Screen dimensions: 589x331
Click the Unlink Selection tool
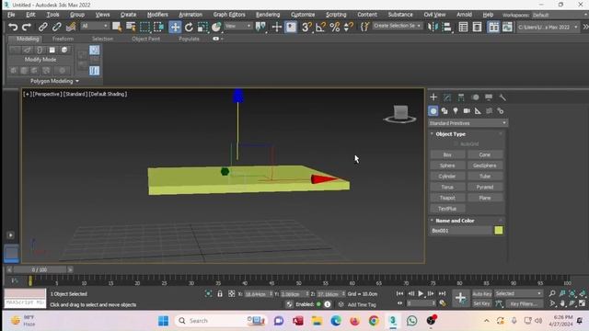(56, 27)
